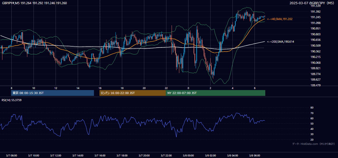The width and height of the screenshot is (338, 158).
Task: Click the RSI 80 level label
Action: pos(312,108)
